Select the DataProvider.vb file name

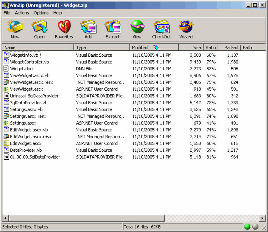point(26,150)
